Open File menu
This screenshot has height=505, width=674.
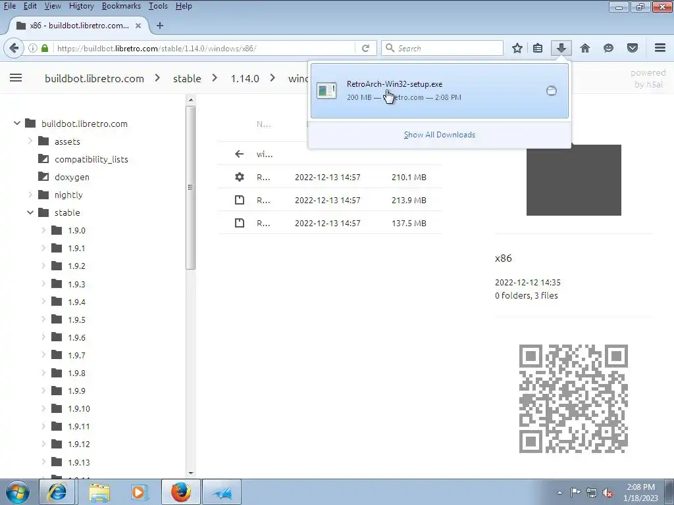point(9,6)
